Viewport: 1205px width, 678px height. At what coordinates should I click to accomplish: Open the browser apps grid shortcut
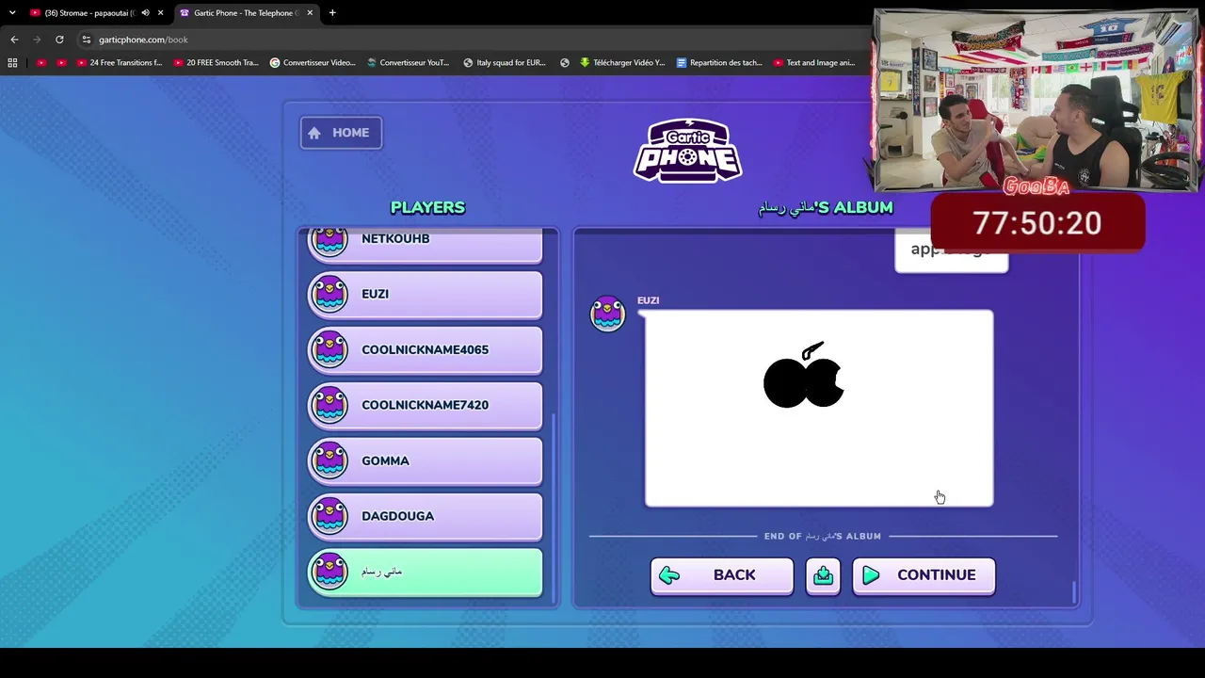12,63
